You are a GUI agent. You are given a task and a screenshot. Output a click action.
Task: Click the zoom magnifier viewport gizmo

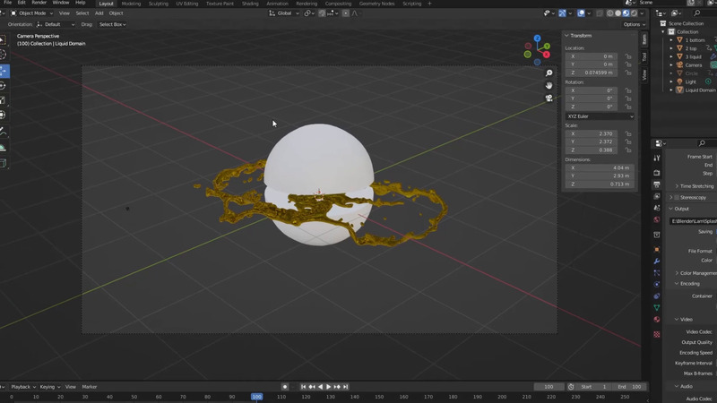pos(549,73)
